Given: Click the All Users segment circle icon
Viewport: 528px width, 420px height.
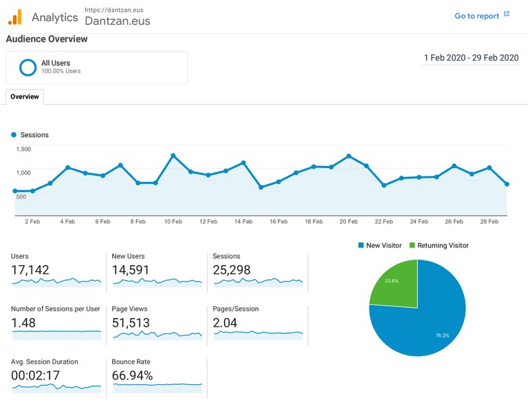Looking at the screenshot, I should click(x=28, y=67).
